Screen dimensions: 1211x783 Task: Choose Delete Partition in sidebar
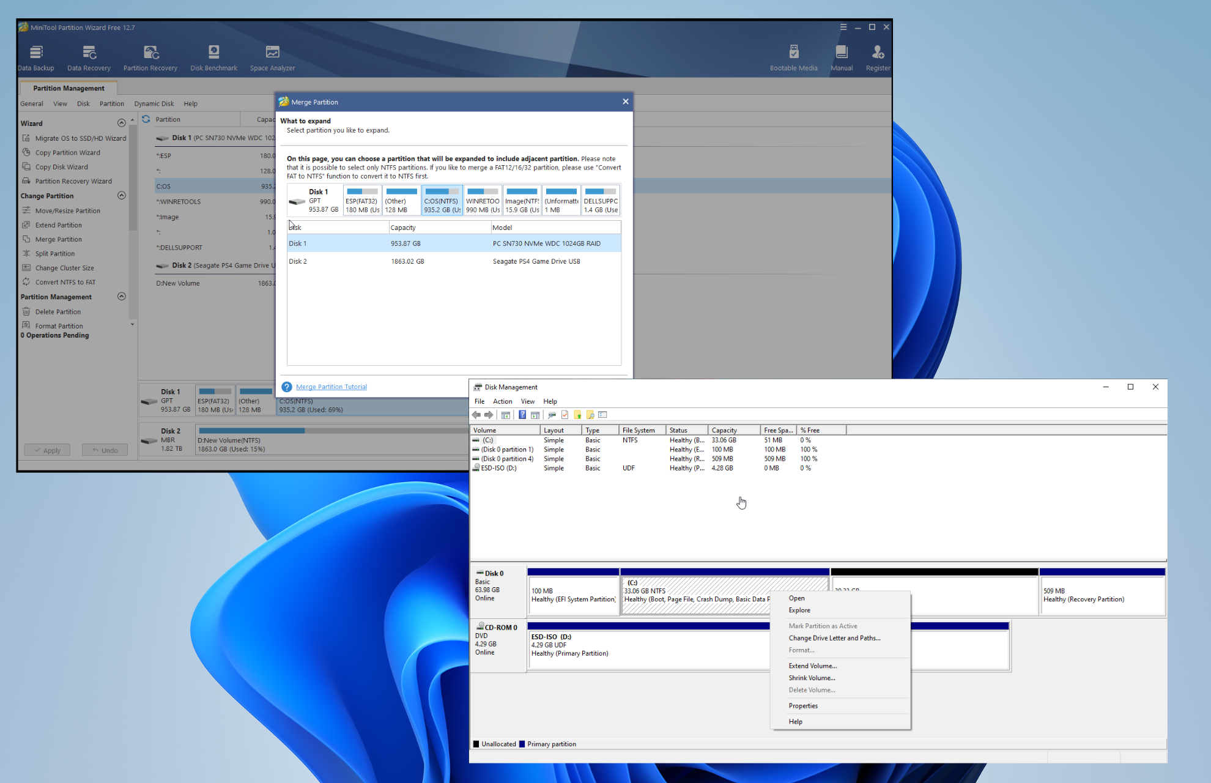pyautogui.click(x=51, y=311)
